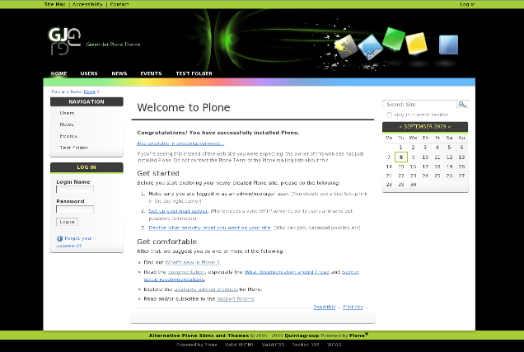The width and height of the screenshot is (524, 352).
Task: Click the Send this link
Action: [324, 307]
